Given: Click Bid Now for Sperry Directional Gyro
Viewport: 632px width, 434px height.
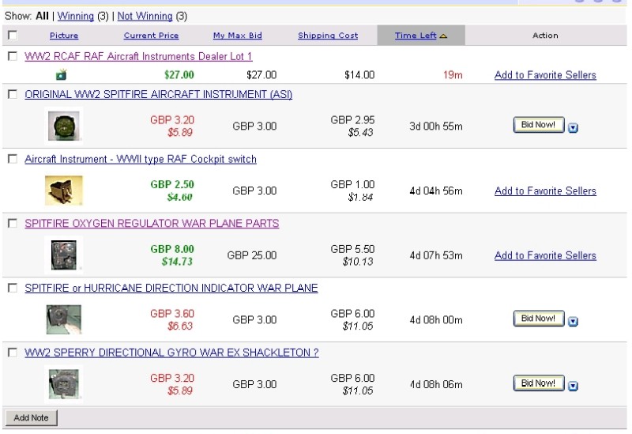Looking at the screenshot, I should 539,383.
